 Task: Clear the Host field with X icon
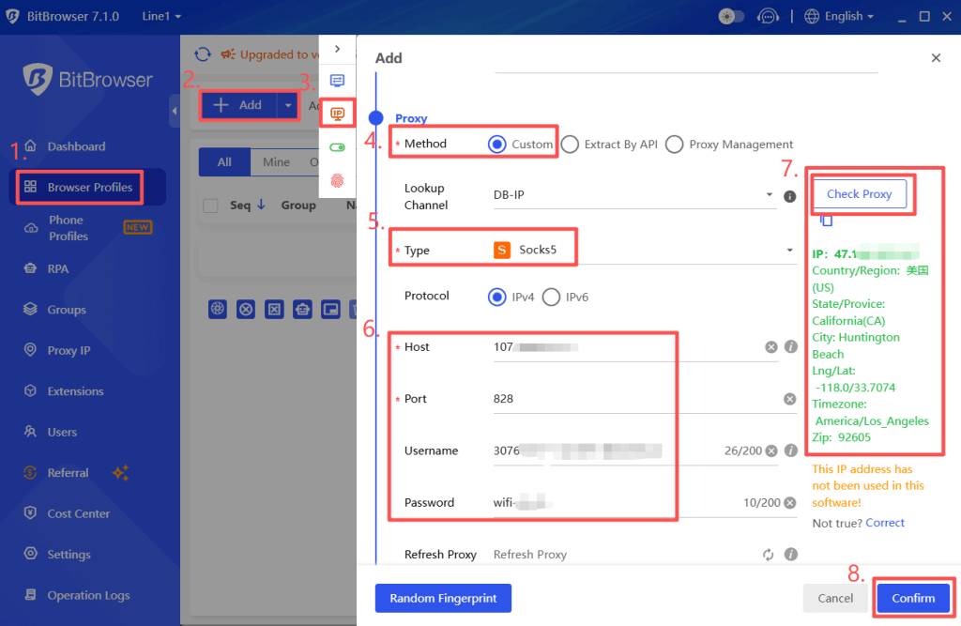771,347
